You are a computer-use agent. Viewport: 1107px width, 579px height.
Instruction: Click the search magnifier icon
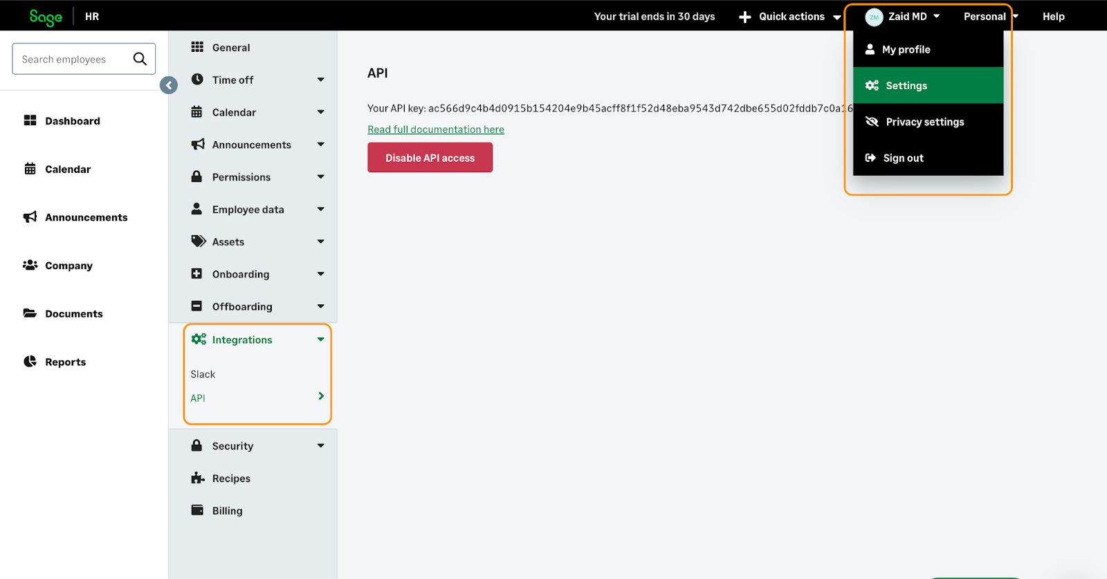coord(140,59)
